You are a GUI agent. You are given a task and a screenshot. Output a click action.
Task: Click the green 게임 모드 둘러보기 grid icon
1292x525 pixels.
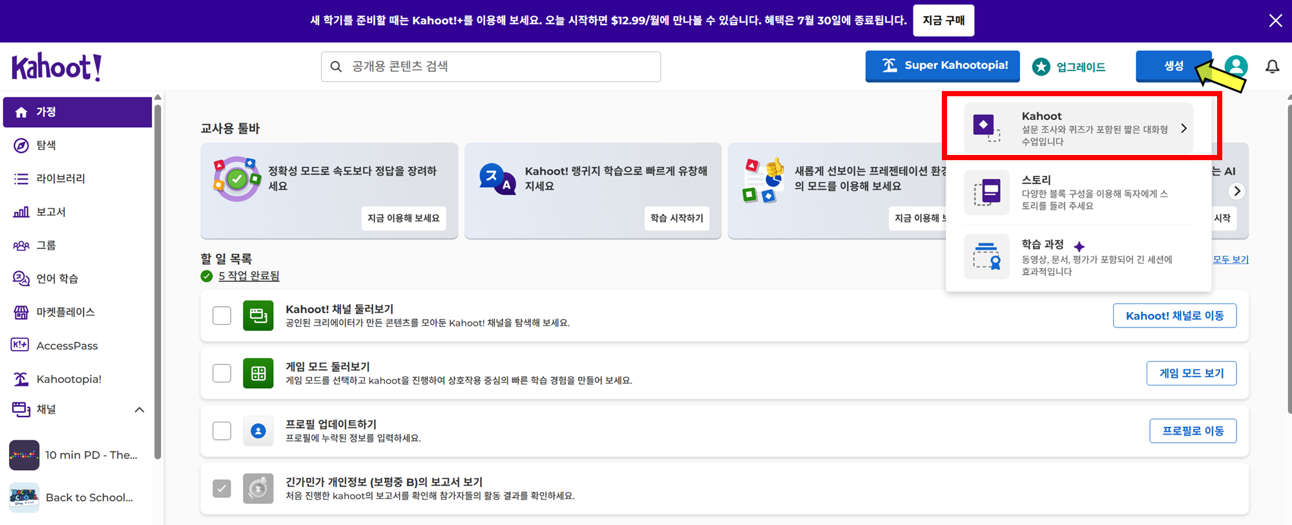coord(258,373)
